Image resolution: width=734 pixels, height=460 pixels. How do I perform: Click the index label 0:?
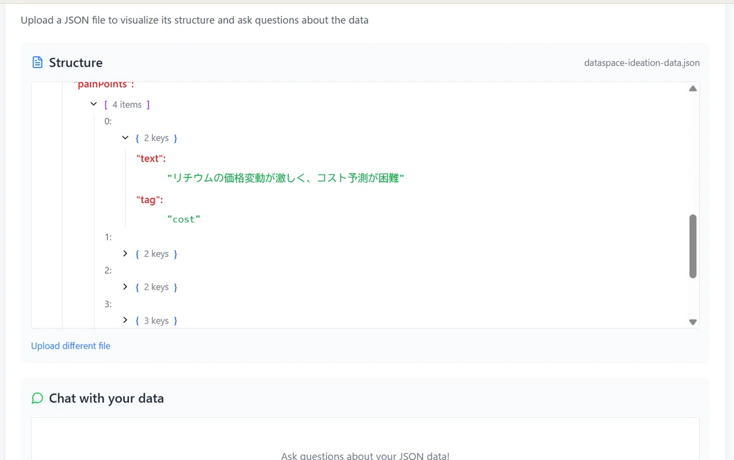tap(108, 121)
